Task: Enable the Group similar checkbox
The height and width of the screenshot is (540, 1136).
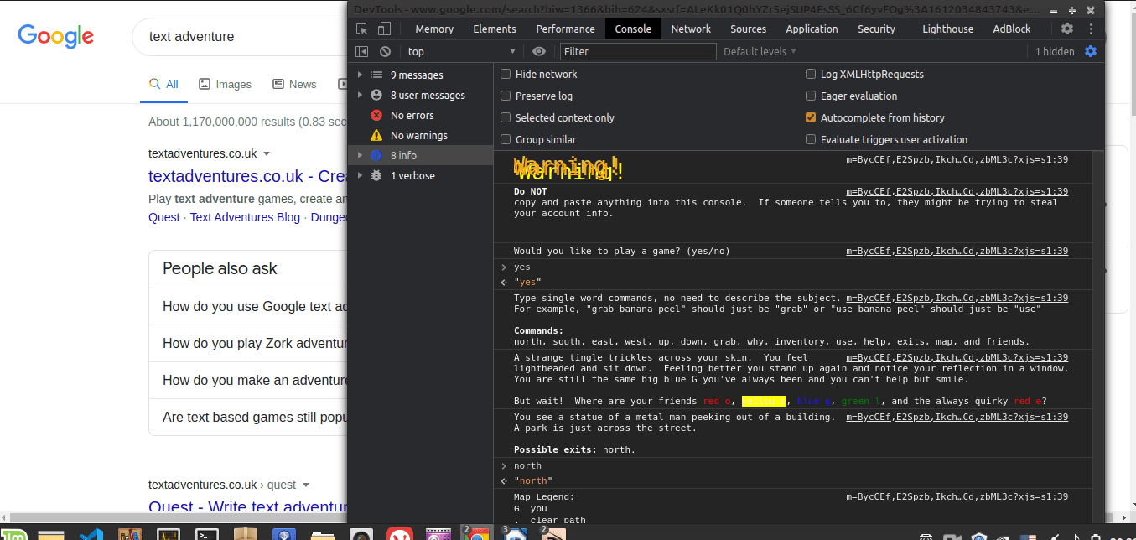Action: point(506,139)
